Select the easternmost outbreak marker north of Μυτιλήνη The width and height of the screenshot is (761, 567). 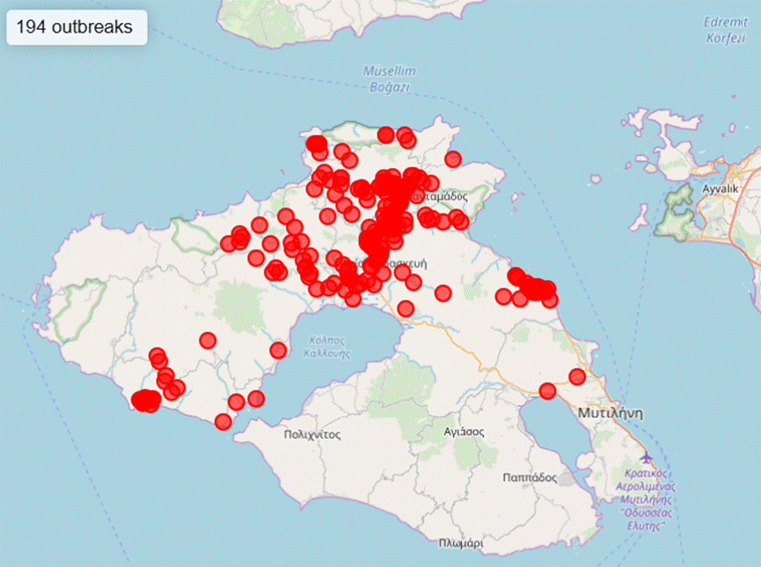click(577, 376)
